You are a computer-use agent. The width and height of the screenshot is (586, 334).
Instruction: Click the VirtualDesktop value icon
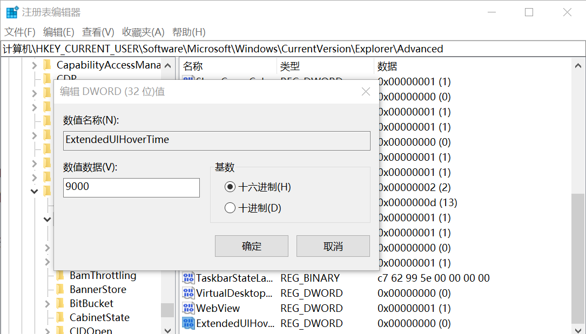(187, 293)
